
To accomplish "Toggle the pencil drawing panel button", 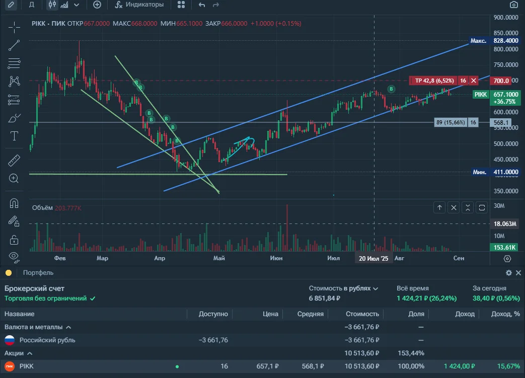I will (11, 5).
